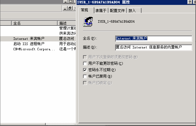Image resolution: width=196 pixels, height=126 pixels.
Task: Click the horizontal scrollbar under the list
Action: (x=38, y=124)
